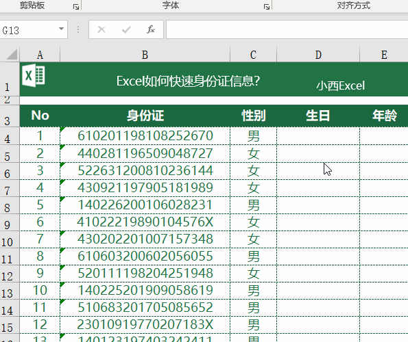408x342 pixels.
Task: Click the Insert Function fx icon
Action: pyautogui.click(x=151, y=29)
